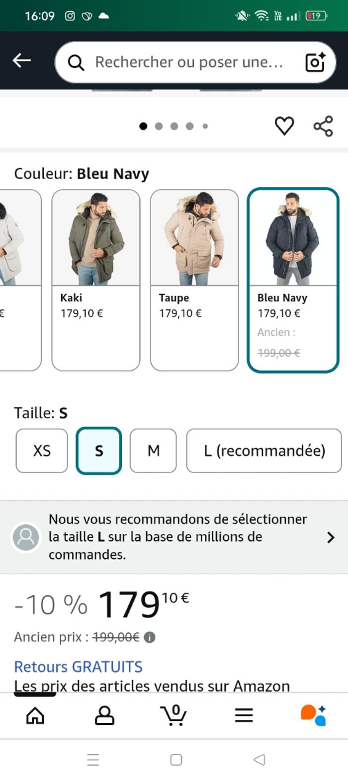
Task: Show info about the old price
Action: (150, 637)
